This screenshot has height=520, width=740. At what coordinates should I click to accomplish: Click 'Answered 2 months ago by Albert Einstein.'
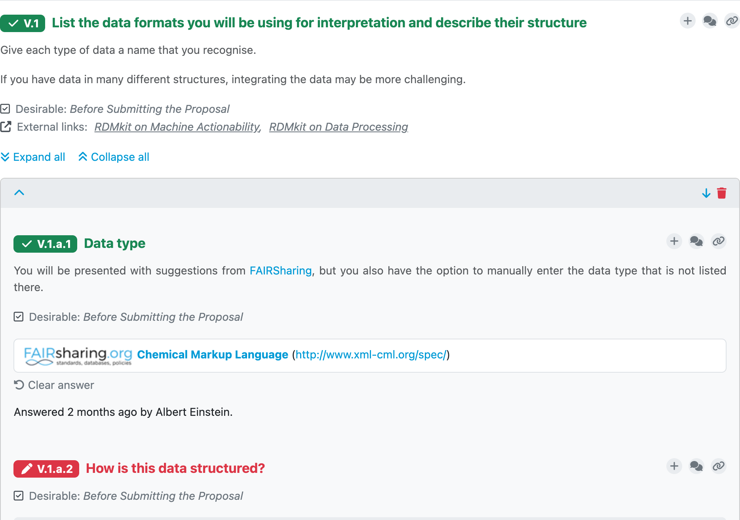123,412
